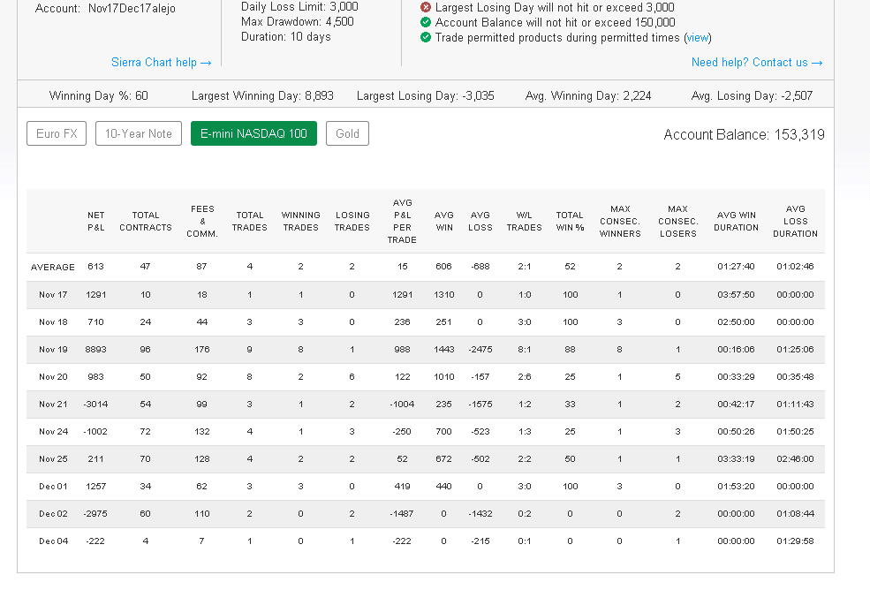The image size is (870, 590).
Task: Click the Account Balance: 153,319 text
Action: [744, 134]
